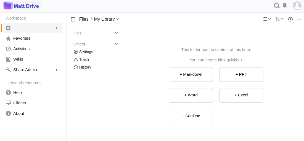Collapse the Files tree section
Image resolution: width=304 pixels, height=141 pixels.
[116, 33]
